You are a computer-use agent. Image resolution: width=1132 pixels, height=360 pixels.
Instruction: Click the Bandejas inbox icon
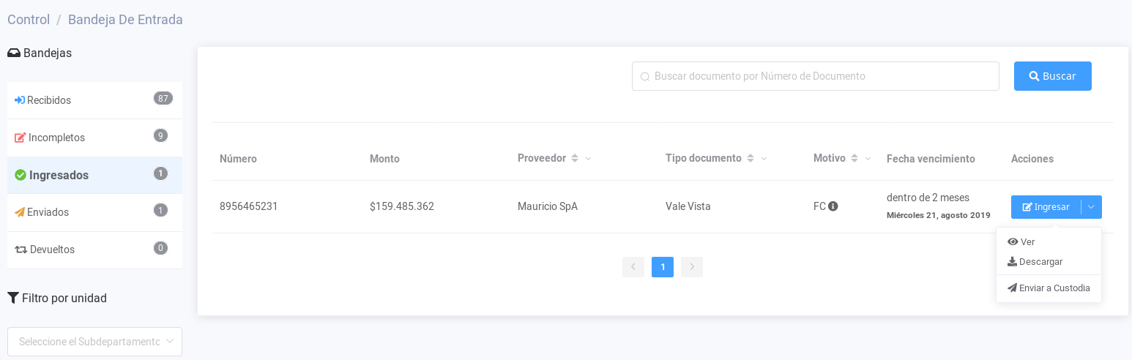coord(14,53)
